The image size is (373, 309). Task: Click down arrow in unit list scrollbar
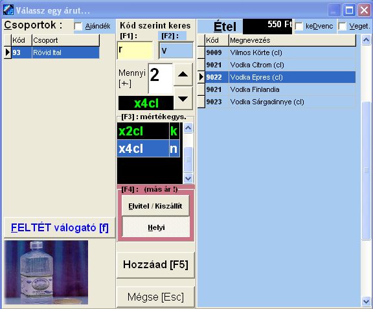point(188,178)
